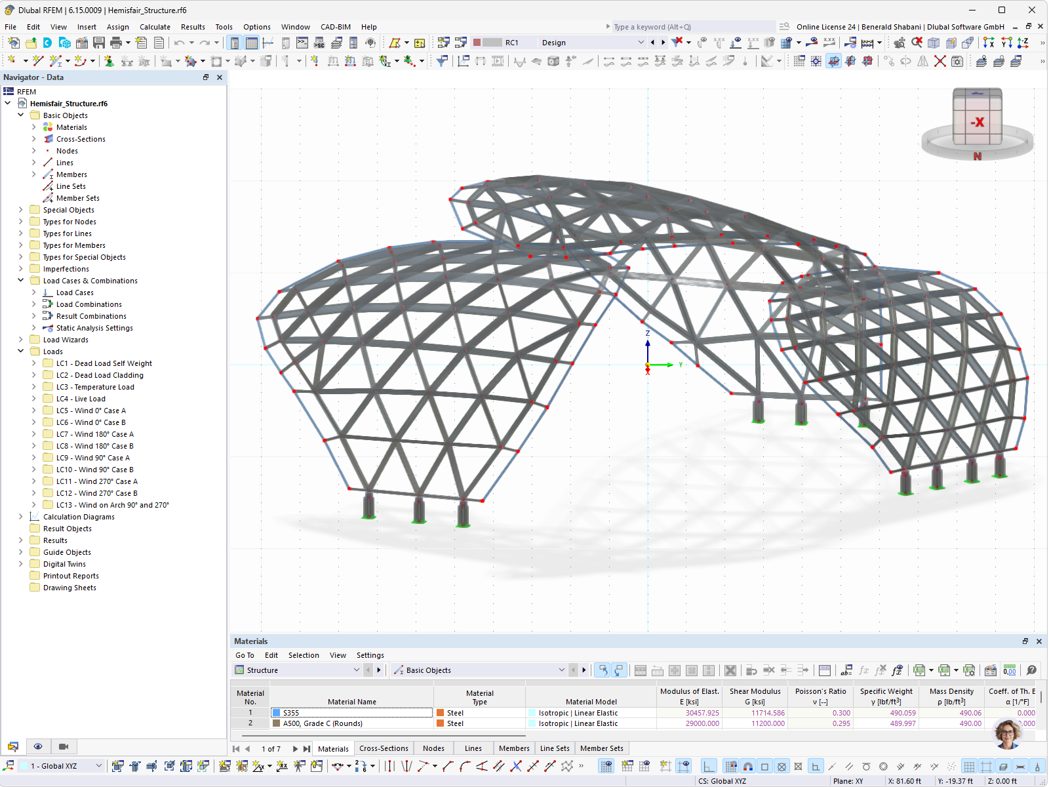The height and width of the screenshot is (787, 1049).
Task: Click the cancel zoom magnifier icon
Action: tap(917, 43)
